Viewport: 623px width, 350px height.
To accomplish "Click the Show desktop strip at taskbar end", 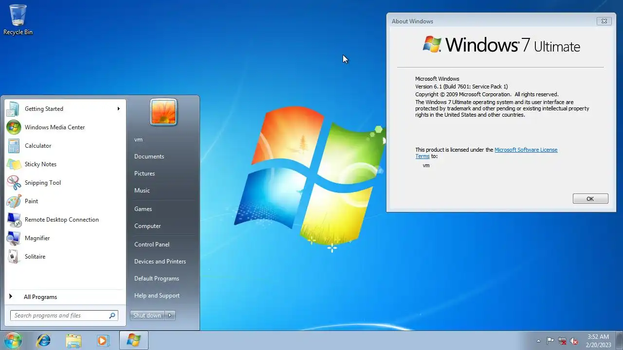I will pyautogui.click(x=619, y=341).
